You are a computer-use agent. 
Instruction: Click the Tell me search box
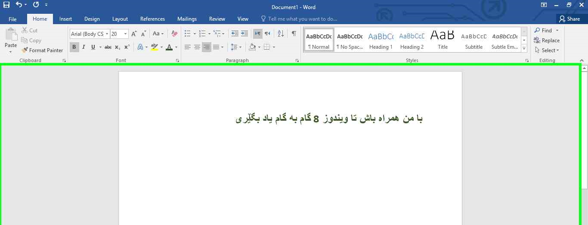coord(302,19)
